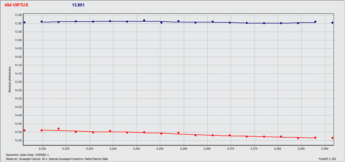Click x-axis label '0.230'
This screenshot has width=345, height=162.
coord(43,149)
